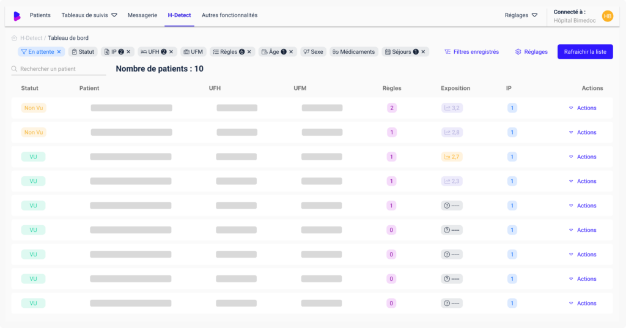Open Filtres enregistrés
This screenshot has height=328, width=626.
[x=471, y=52]
